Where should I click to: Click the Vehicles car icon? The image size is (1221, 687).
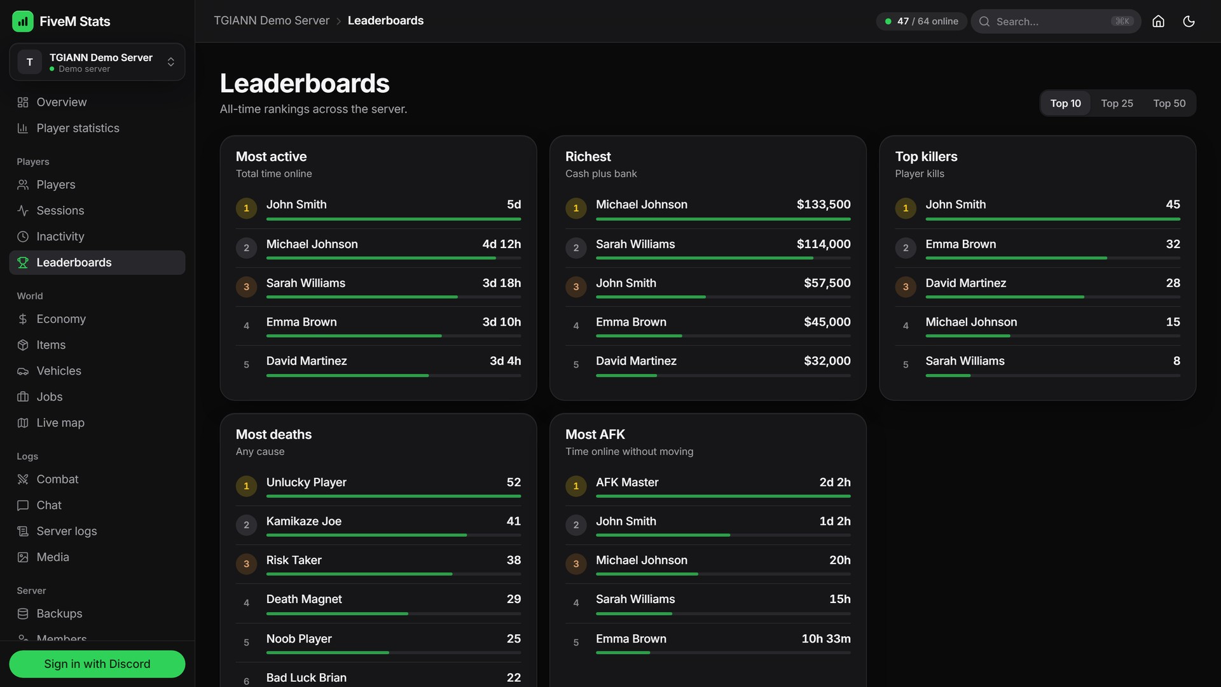(x=23, y=371)
